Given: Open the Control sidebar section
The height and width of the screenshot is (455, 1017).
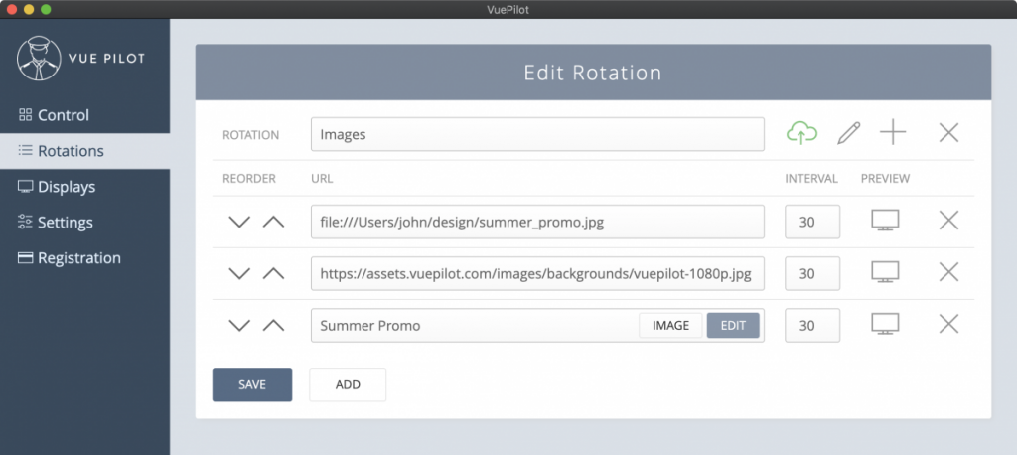Looking at the screenshot, I should click(64, 115).
